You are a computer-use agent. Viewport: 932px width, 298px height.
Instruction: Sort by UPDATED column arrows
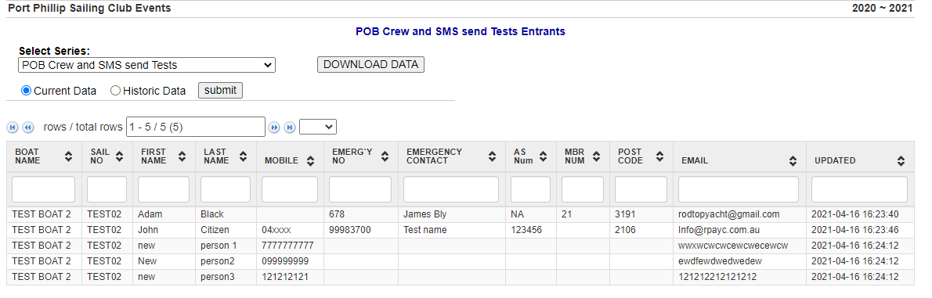point(901,160)
